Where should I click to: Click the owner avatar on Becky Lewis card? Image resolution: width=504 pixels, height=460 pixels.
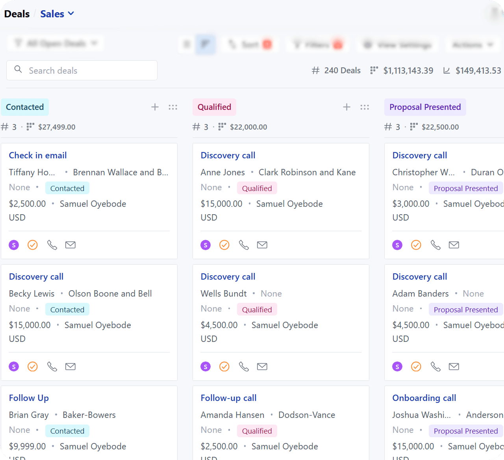pyautogui.click(x=14, y=367)
